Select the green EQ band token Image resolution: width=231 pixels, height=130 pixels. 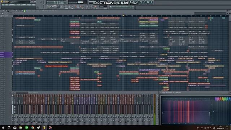tap(225, 99)
